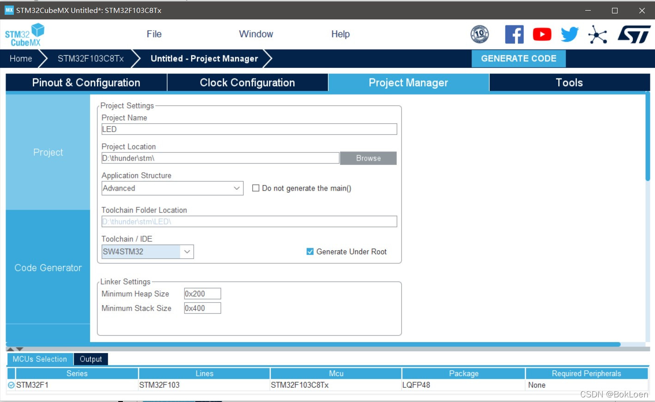
Task: Open the 10 years anniversary badge icon
Action: (479, 34)
